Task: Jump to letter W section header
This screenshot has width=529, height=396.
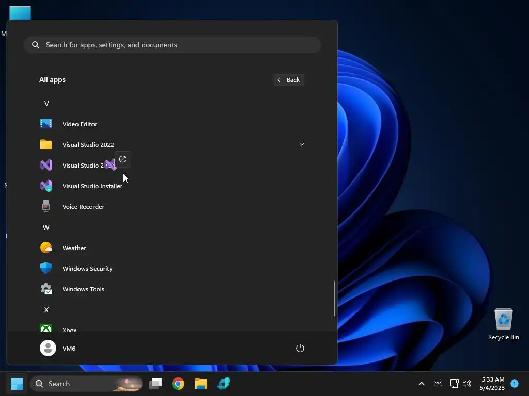Action: [x=46, y=227]
